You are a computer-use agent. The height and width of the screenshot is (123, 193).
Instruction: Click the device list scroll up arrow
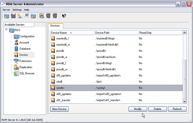185,32
